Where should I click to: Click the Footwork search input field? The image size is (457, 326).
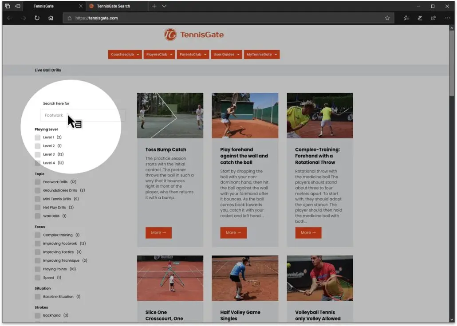[83, 115]
